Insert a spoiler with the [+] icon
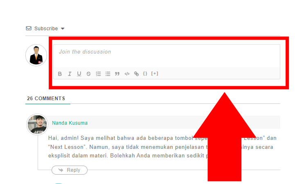The width and height of the screenshot is (304, 184). (155, 74)
